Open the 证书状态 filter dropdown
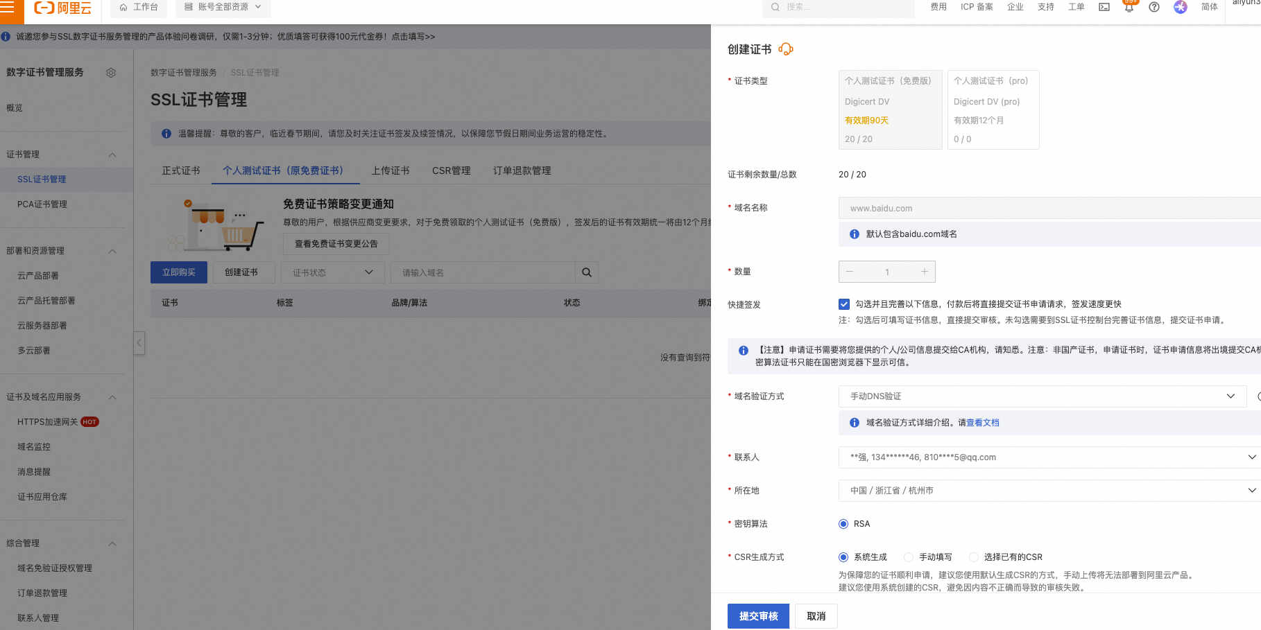 333,272
